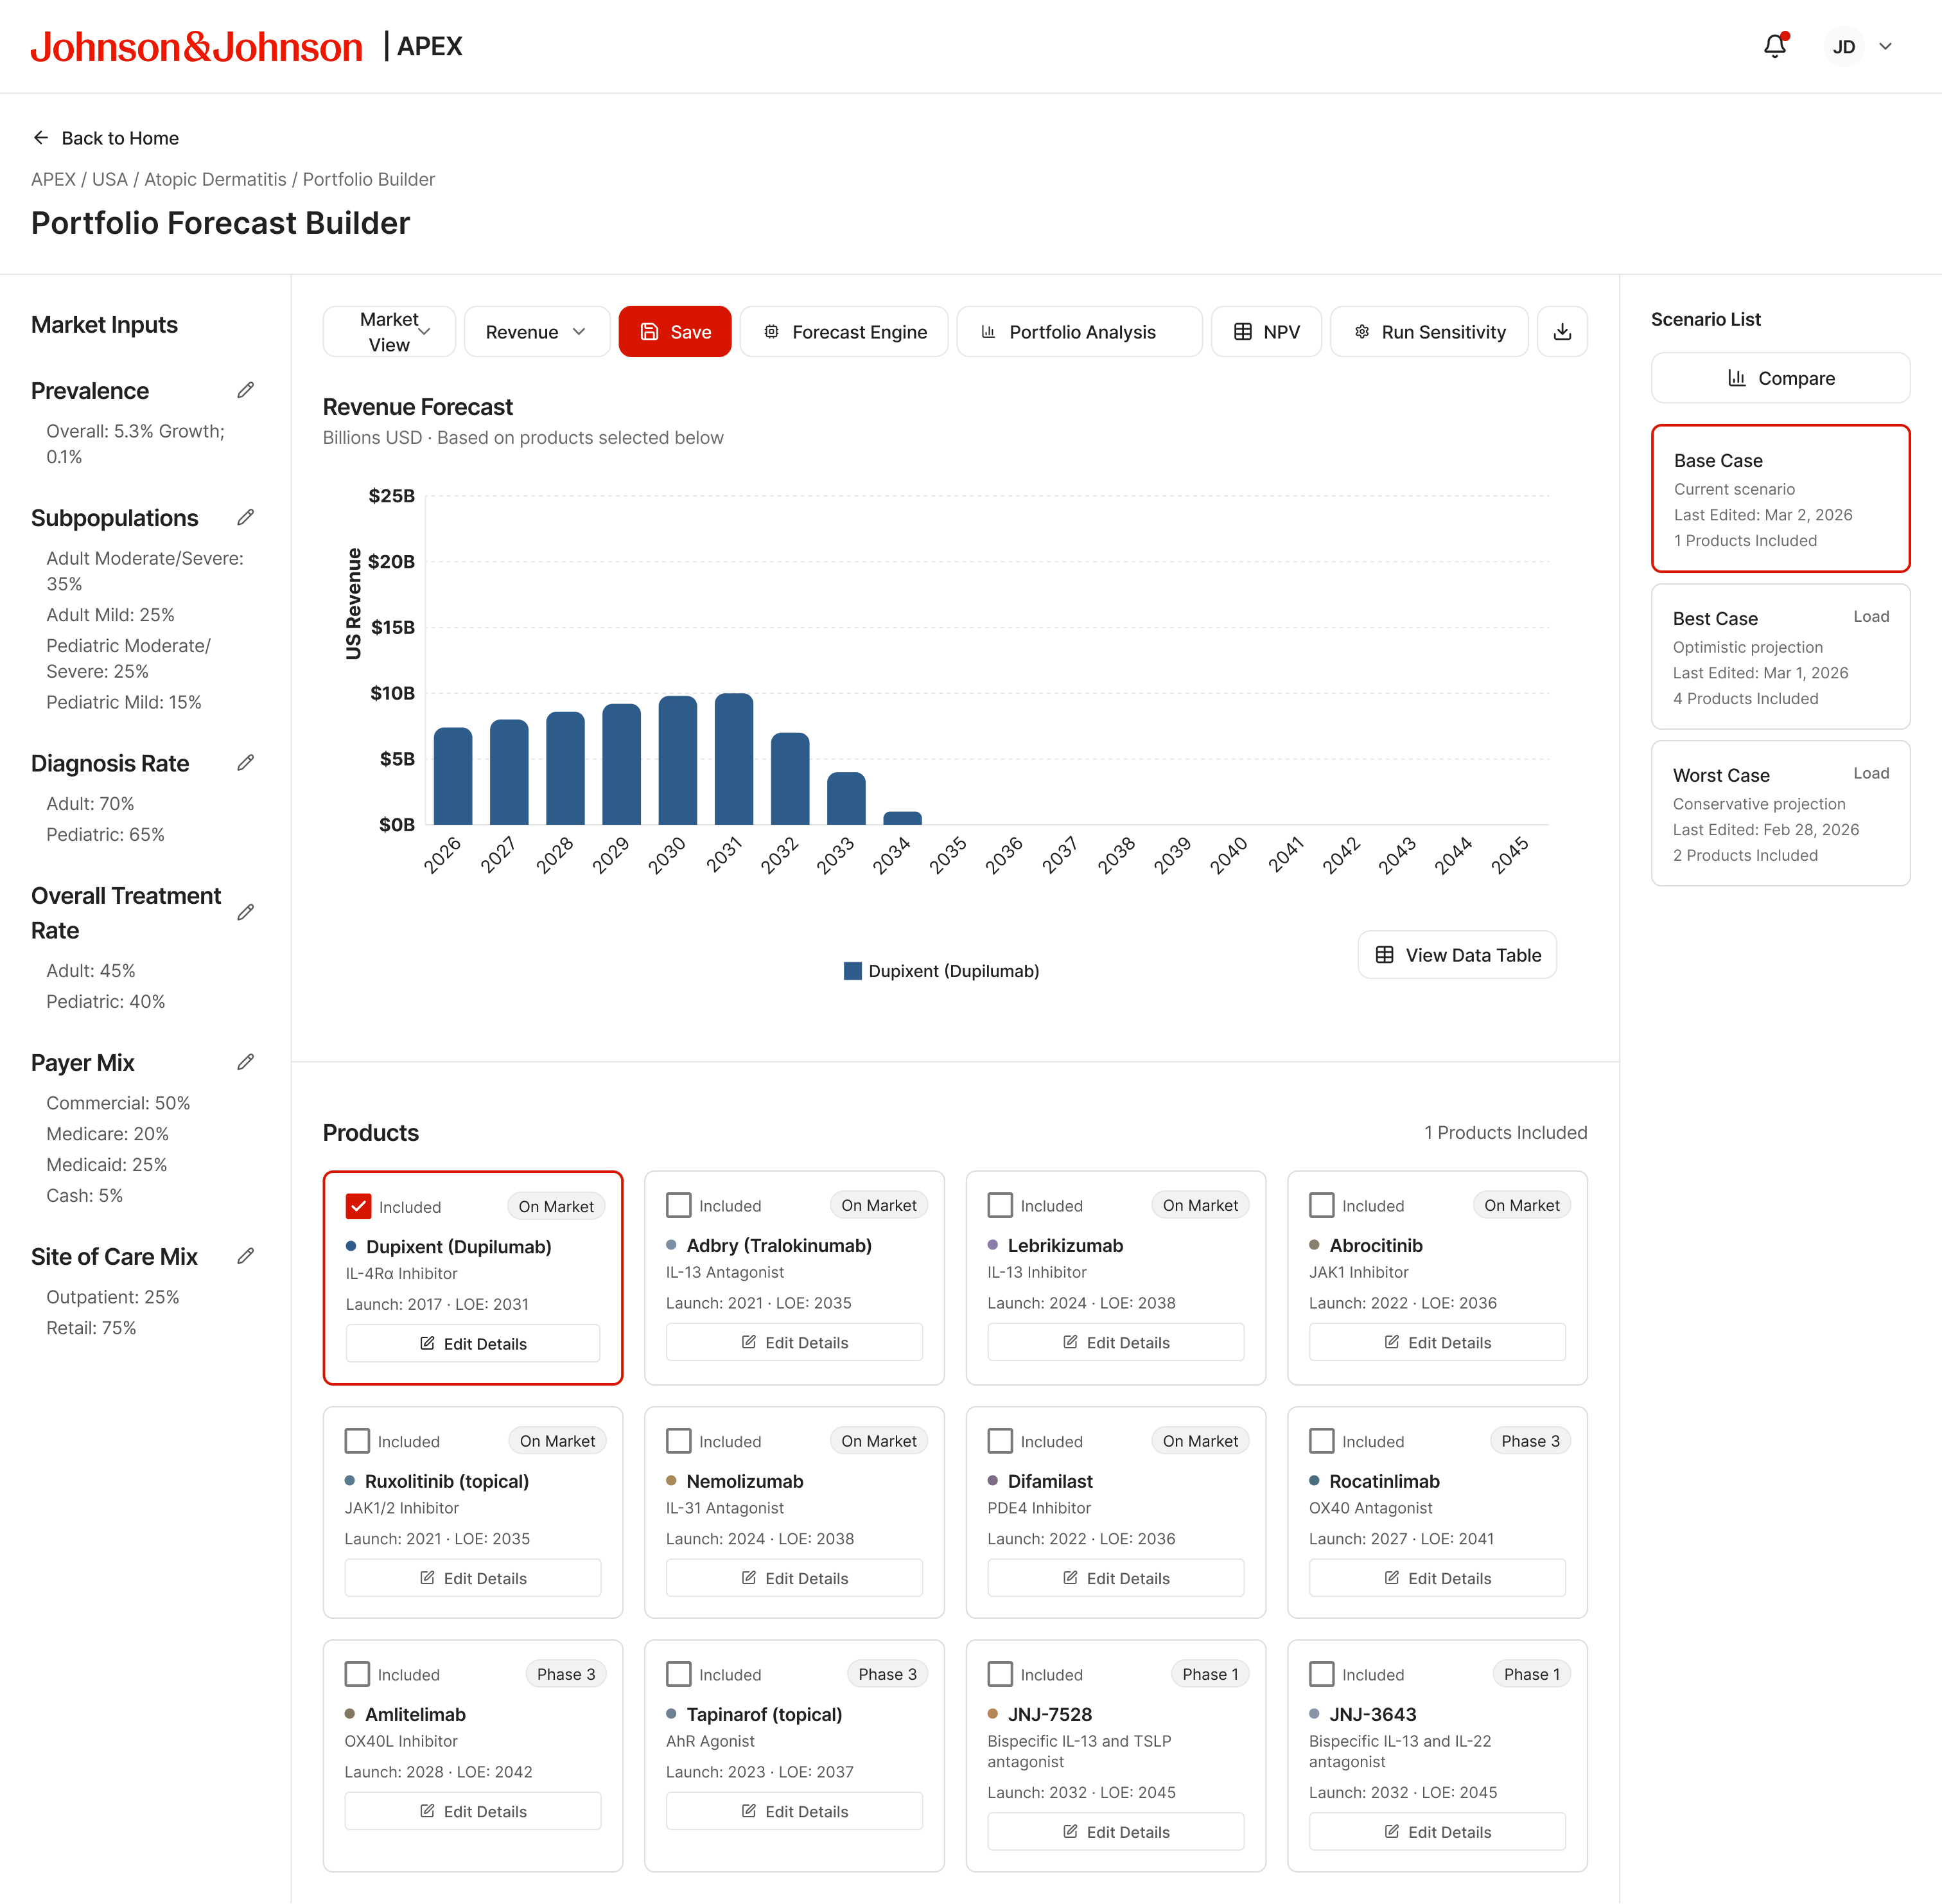Run Sensitivity analysis
Image resolution: width=1942 pixels, height=1904 pixels.
pyautogui.click(x=1430, y=332)
